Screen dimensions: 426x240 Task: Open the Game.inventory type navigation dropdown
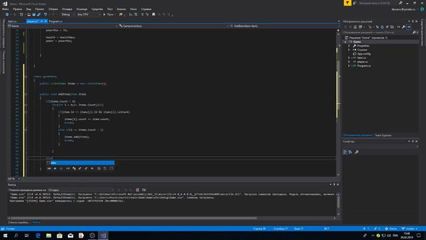click(173, 26)
